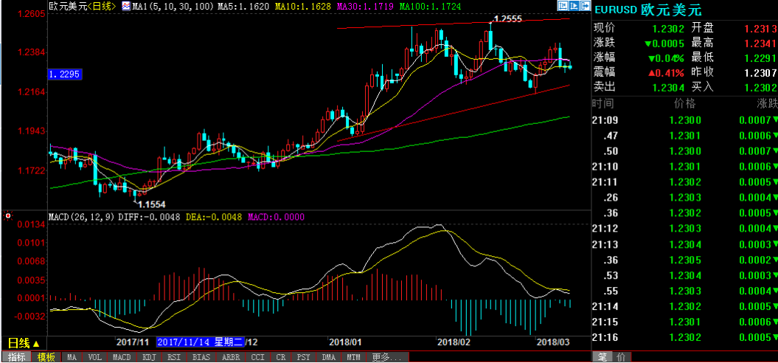Select the MACD indicator tab

pyautogui.click(x=122, y=358)
